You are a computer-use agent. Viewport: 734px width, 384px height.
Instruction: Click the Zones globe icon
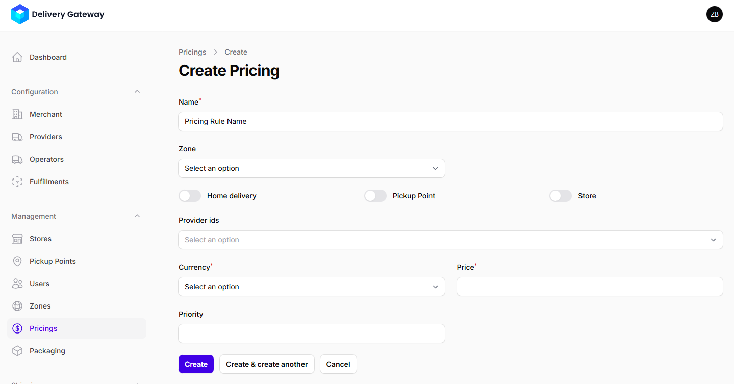(17, 306)
